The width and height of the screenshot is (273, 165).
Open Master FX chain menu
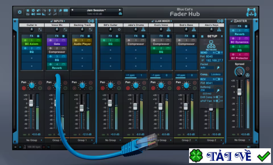(x=246, y=26)
